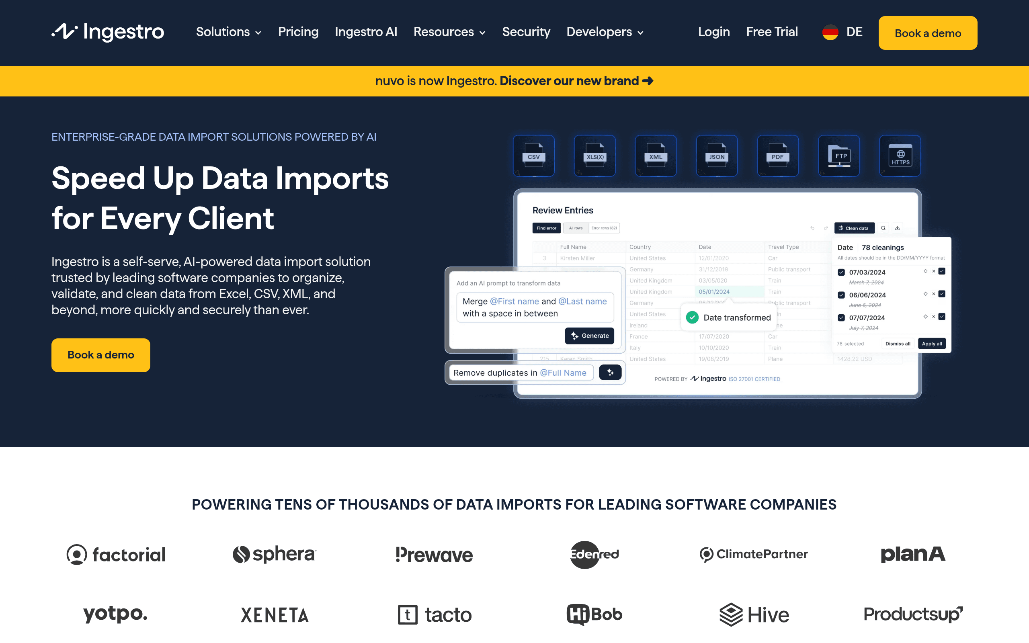Select the JSON file format icon

717,156
